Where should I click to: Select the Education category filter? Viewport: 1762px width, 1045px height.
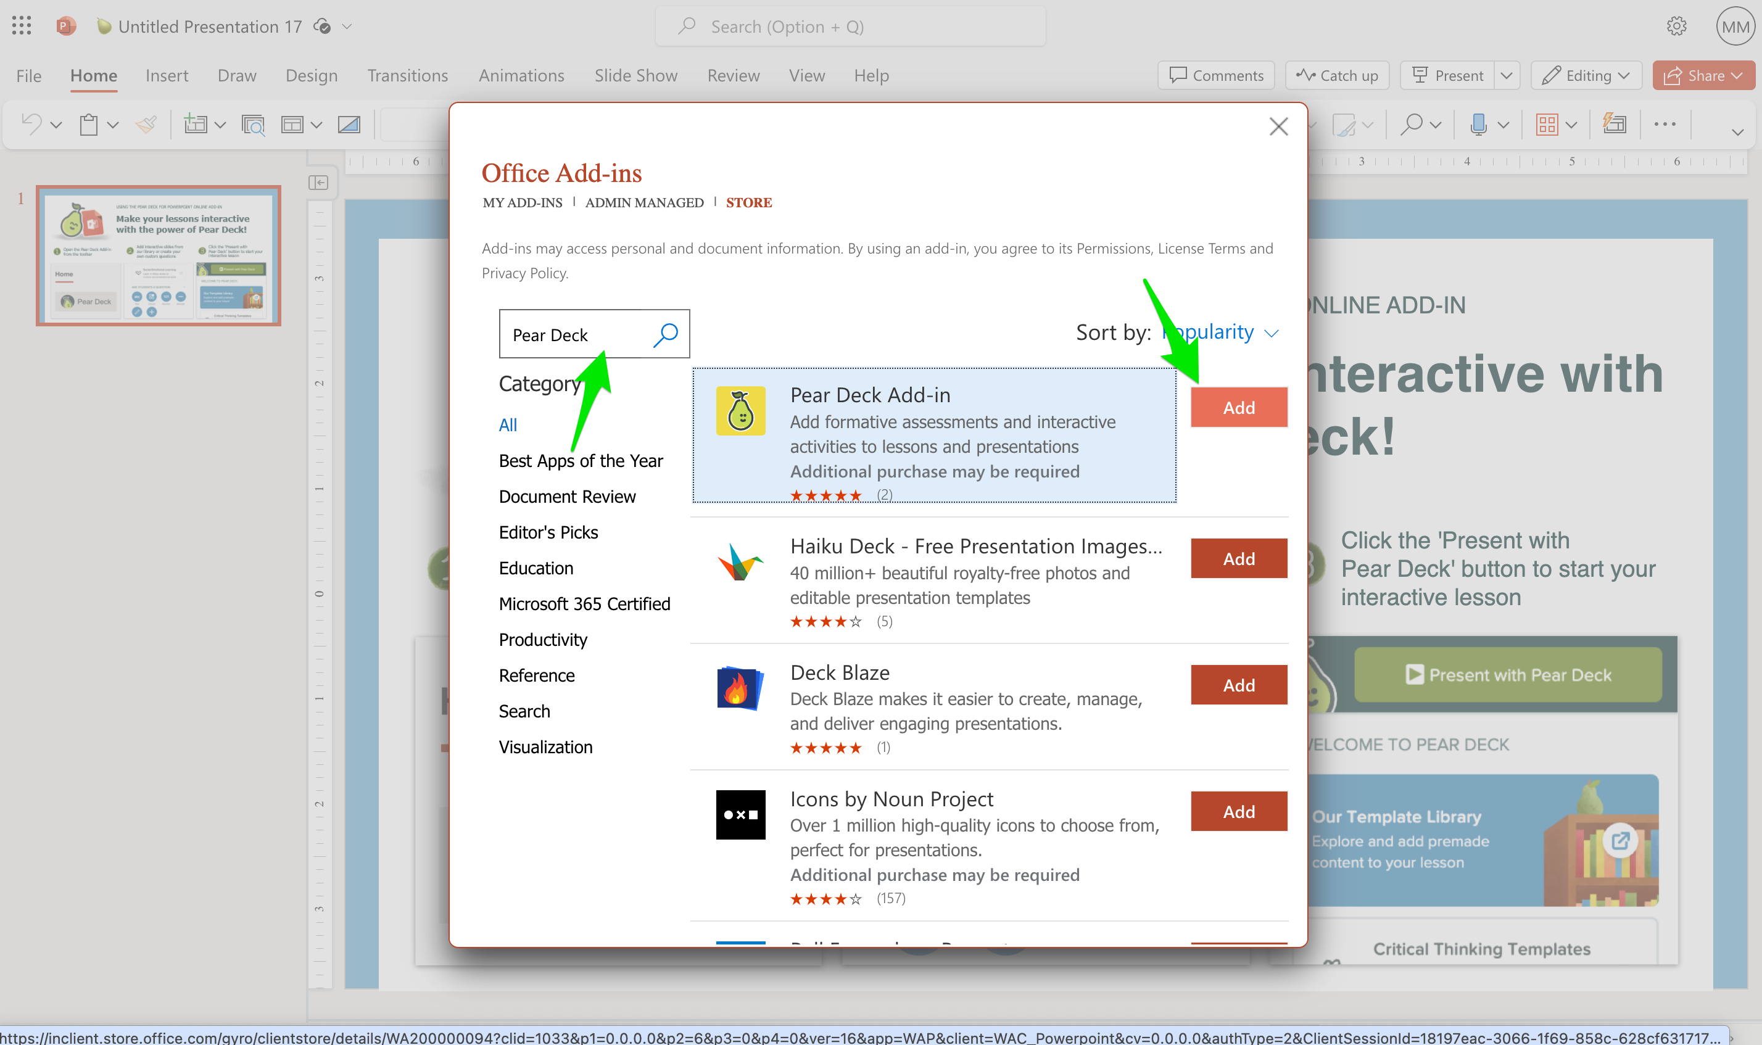tap(536, 568)
